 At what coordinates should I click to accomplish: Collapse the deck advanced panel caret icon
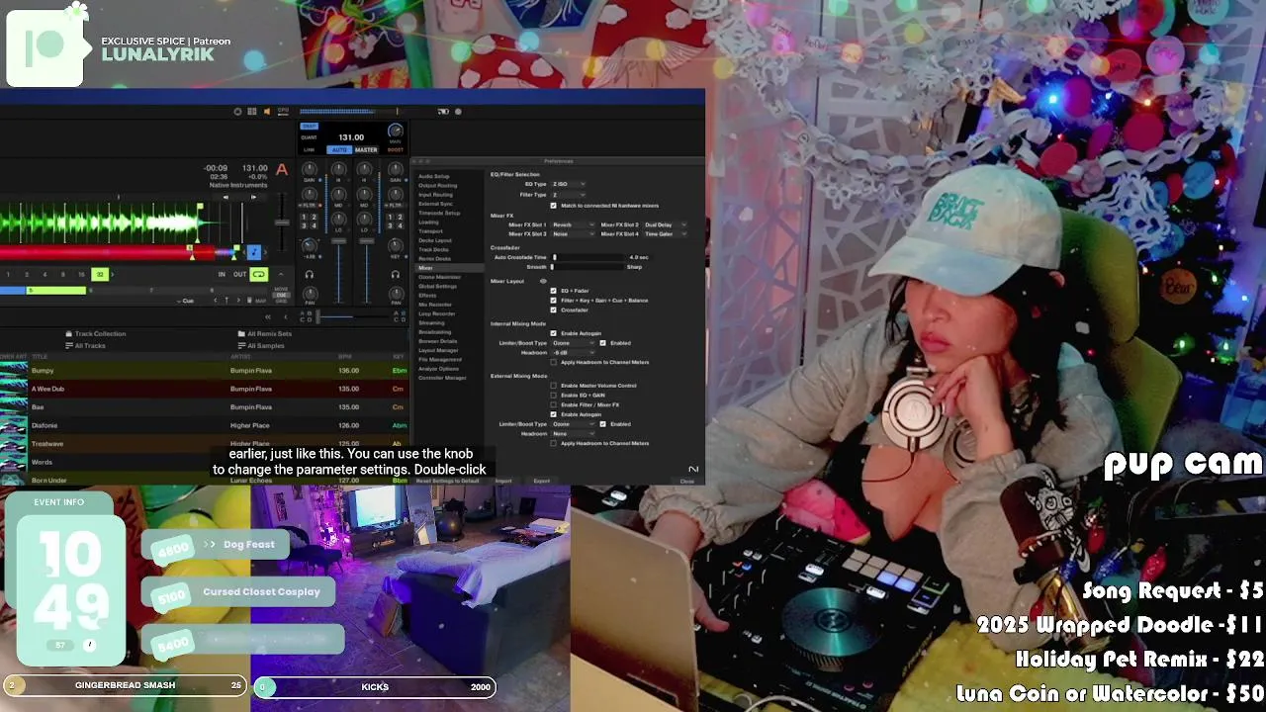tap(281, 274)
